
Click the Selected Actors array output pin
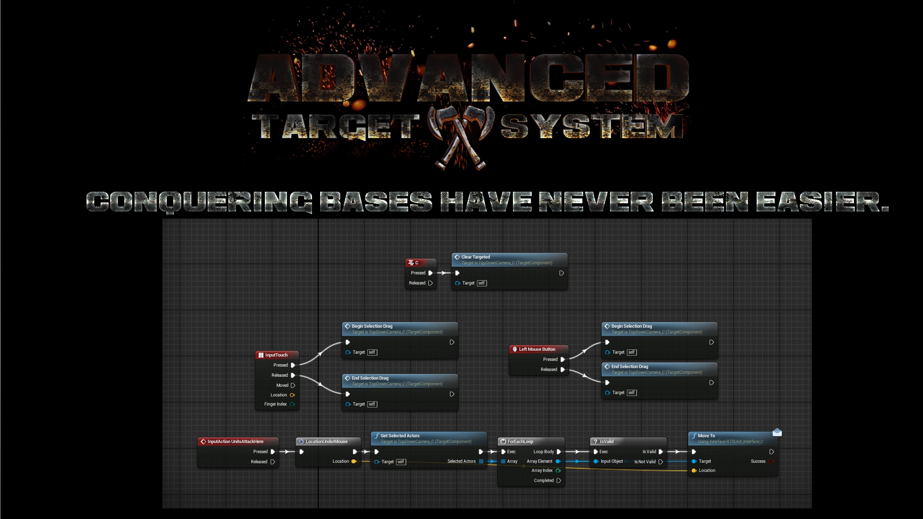(481, 461)
